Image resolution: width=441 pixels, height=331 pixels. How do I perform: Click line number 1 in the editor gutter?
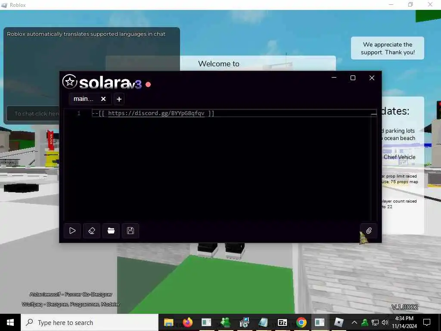(79, 113)
